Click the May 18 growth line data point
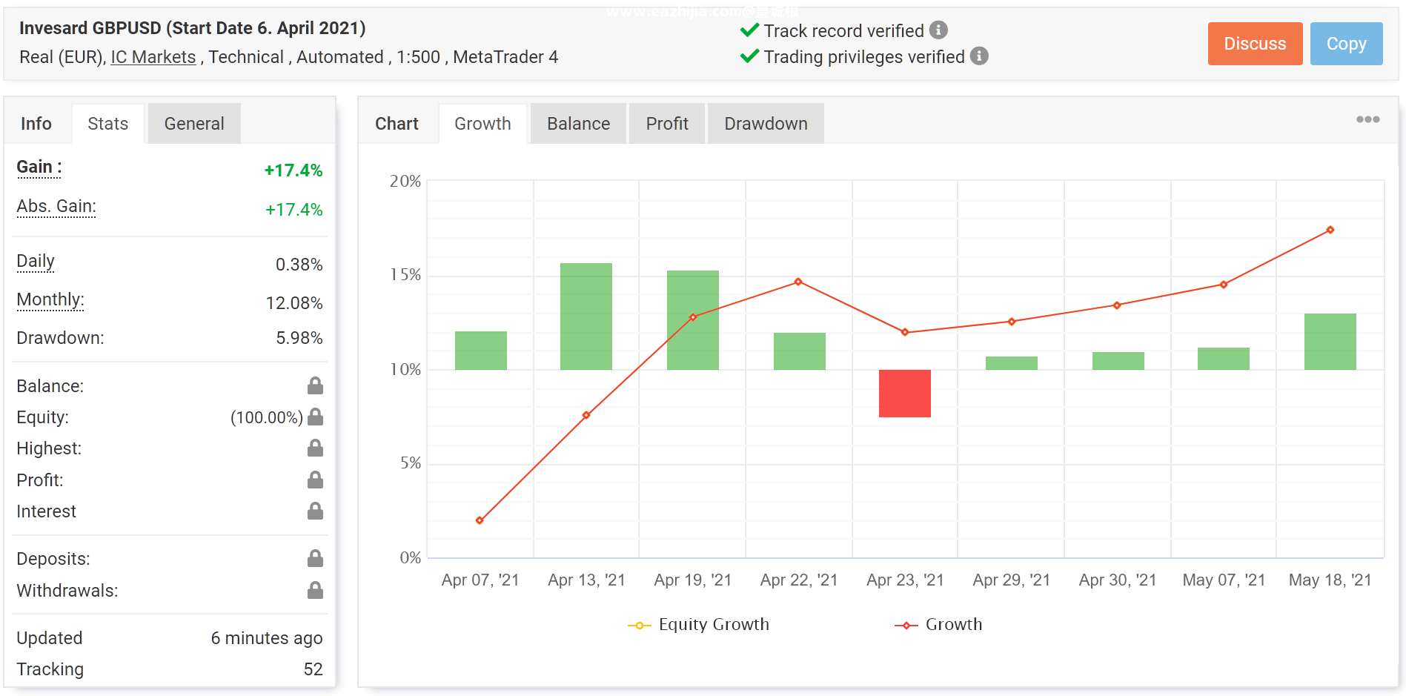 [x=1330, y=230]
